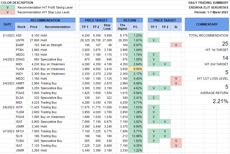This screenshot has width=230, height=154.
Task: Select The Higest column header
Action: 122,27
